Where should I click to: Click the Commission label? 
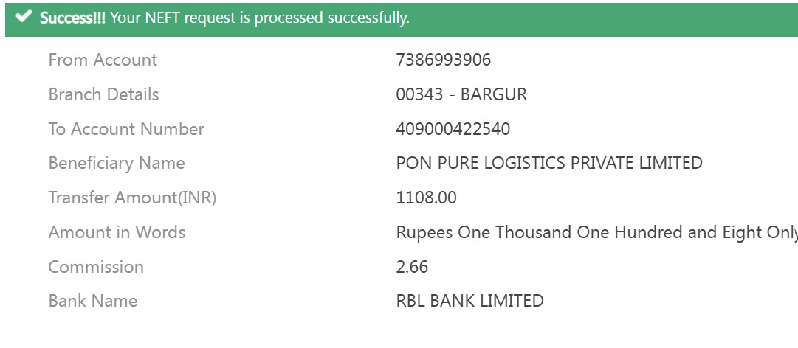(x=96, y=268)
